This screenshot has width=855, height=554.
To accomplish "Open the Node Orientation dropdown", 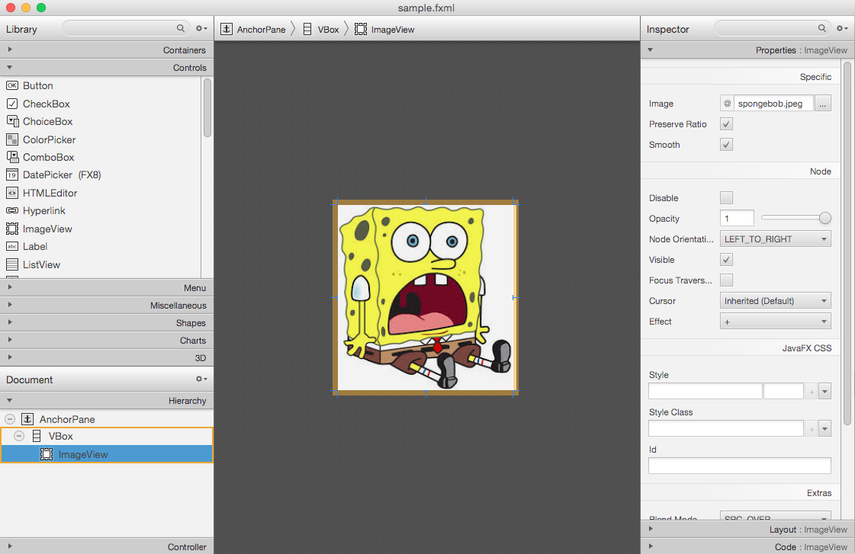I will (776, 239).
